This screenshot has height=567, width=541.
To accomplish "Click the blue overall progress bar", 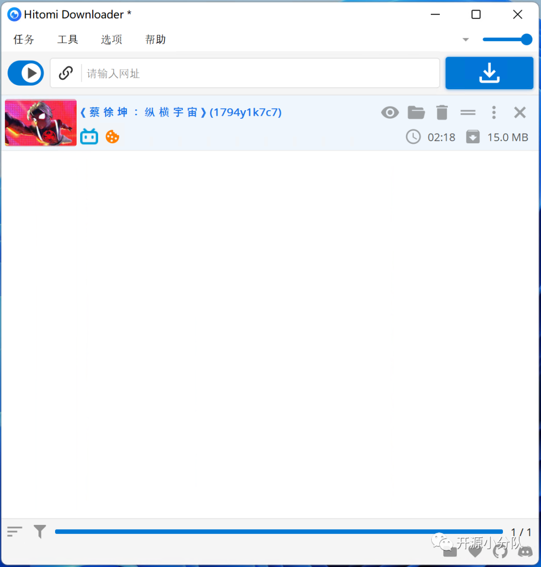I will coord(279,531).
